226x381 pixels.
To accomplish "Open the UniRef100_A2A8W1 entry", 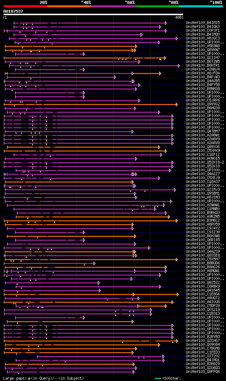I will click(203, 135).
